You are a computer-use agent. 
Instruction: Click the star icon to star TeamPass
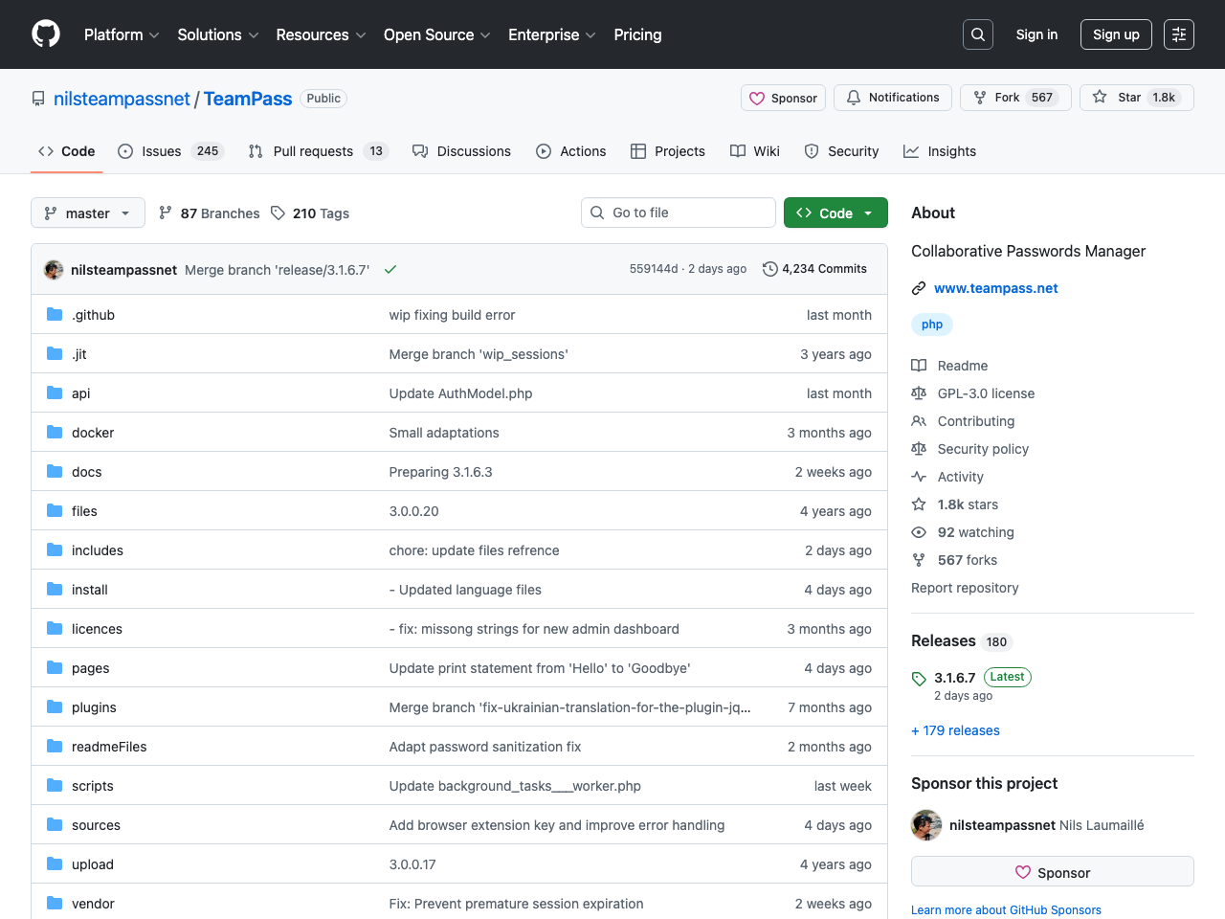pos(1099,97)
